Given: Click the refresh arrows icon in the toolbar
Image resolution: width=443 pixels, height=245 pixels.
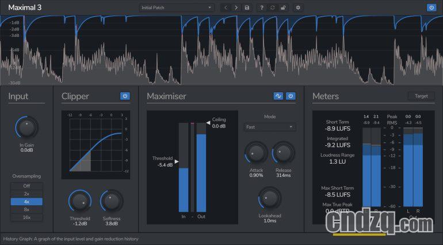Looking at the screenshot, I should click(x=272, y=7).
